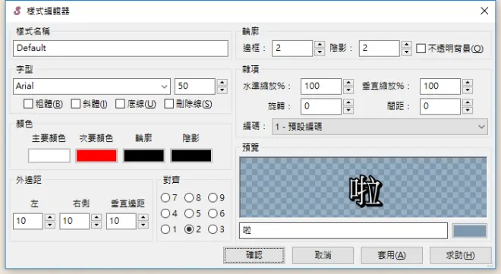Open help with 求助(H) button
The width and height of the screenshot is (501, 274).
pos(461,255)
